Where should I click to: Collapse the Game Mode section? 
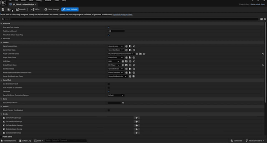click(1, 80)
